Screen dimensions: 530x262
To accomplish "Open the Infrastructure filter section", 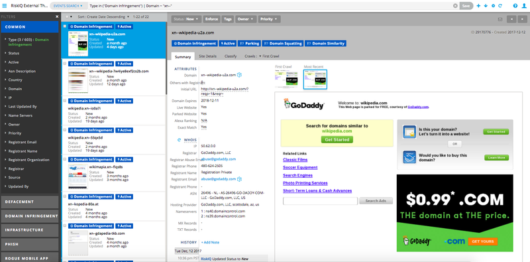I will pos(29,230).
